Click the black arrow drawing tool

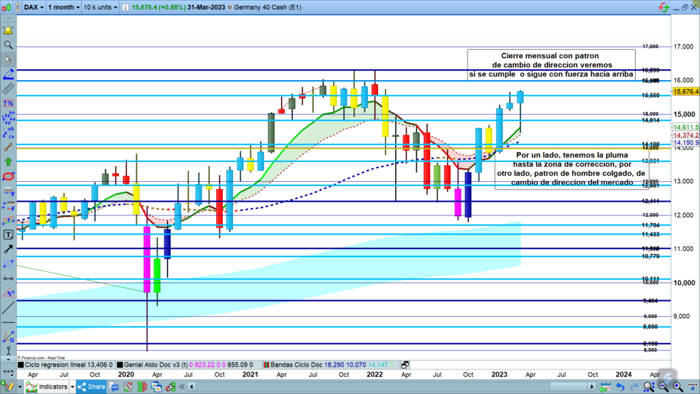click(x=8, y=248)
